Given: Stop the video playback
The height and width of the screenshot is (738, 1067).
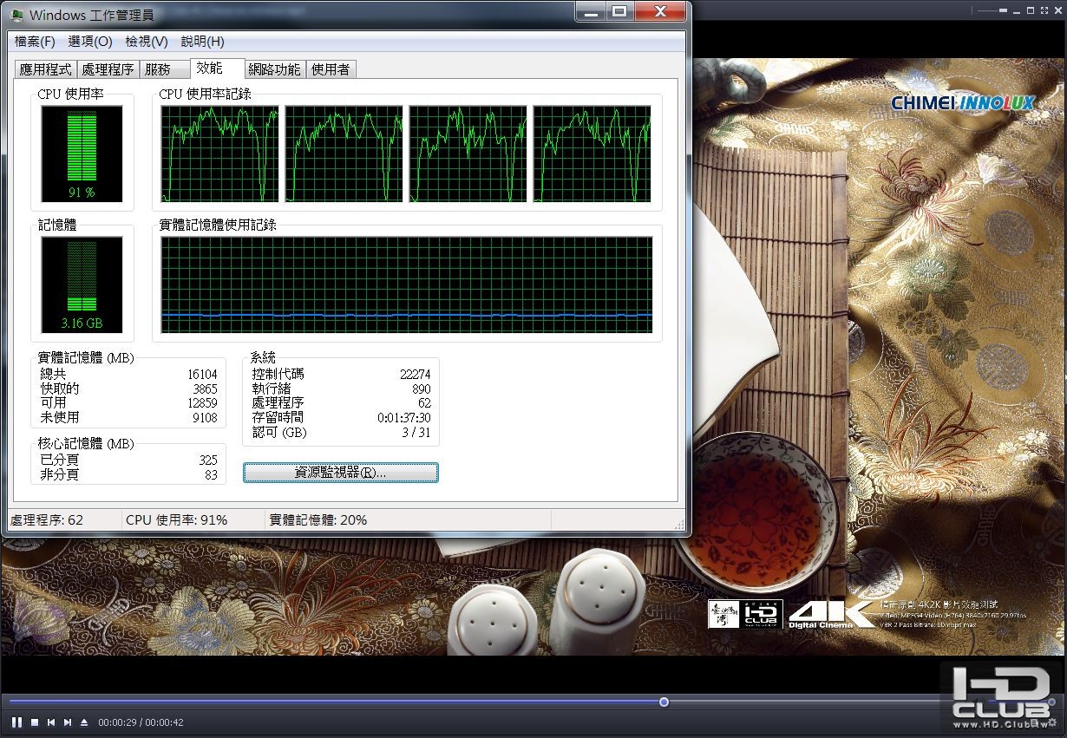Looking at the screenshot, I should (35, 722).
